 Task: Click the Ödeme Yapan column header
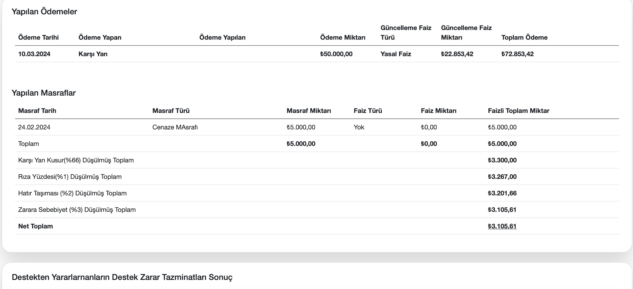[x=100, y=37]
